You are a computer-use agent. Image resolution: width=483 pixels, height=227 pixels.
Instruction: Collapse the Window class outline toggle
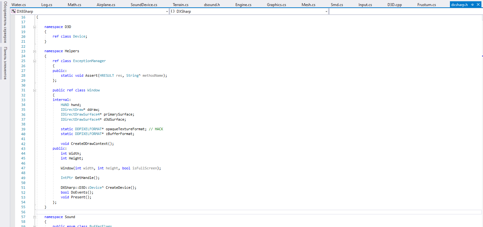[34, 90]
